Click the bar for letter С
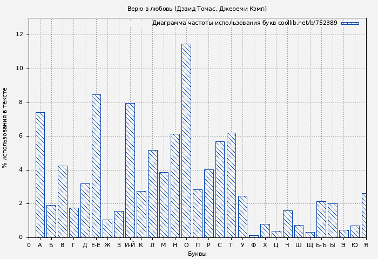378x259 pixels. click(220, 189)
